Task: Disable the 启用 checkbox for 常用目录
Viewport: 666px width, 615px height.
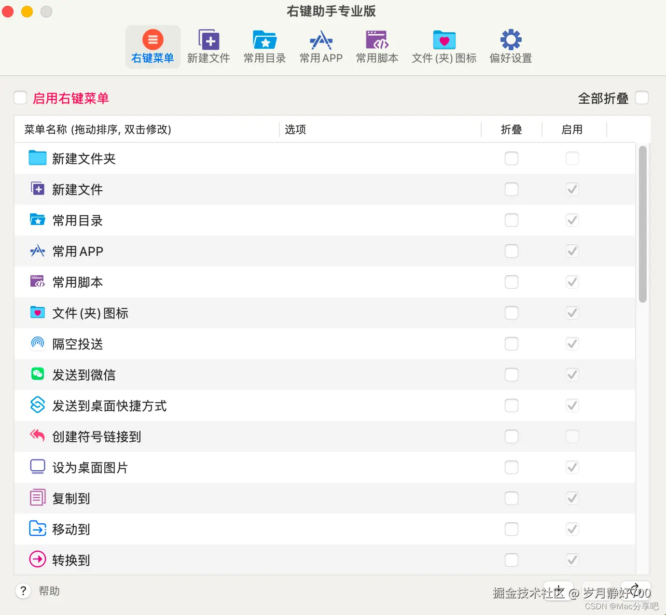Action: (x=572, y=220)
